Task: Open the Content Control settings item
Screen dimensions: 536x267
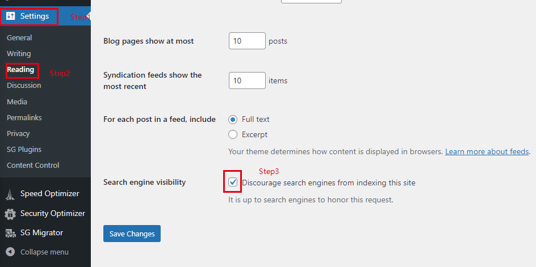Action: 33,166
